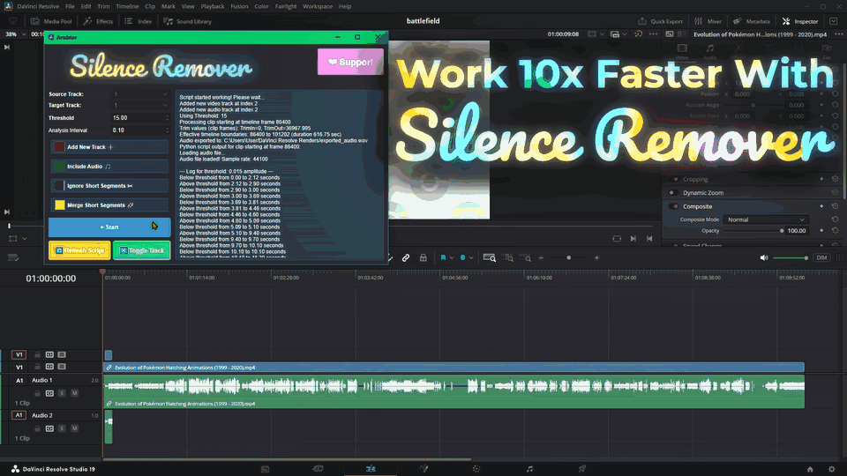The height and width of the screenshot is (476, 847).
Task: Toggle the Cropping switch in Inspector
Action: pos(673,179)
